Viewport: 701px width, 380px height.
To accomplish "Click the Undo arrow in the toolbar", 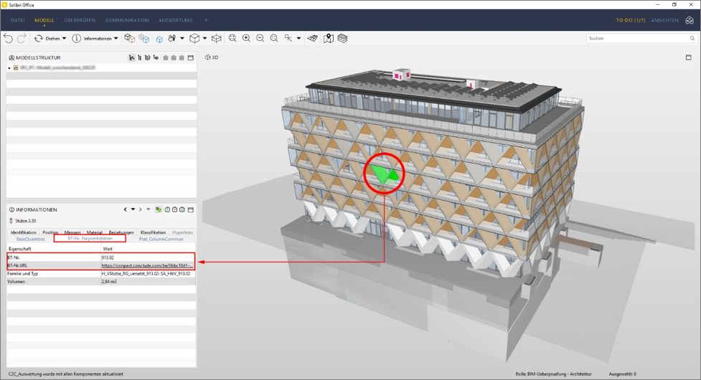I will click(x=9, y=38).
